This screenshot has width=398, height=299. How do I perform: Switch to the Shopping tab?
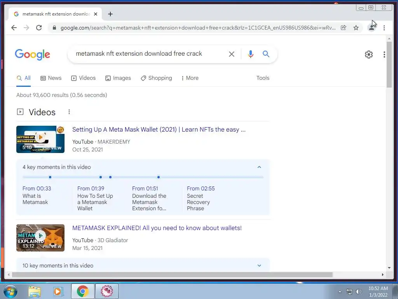(x=156, y=78)
